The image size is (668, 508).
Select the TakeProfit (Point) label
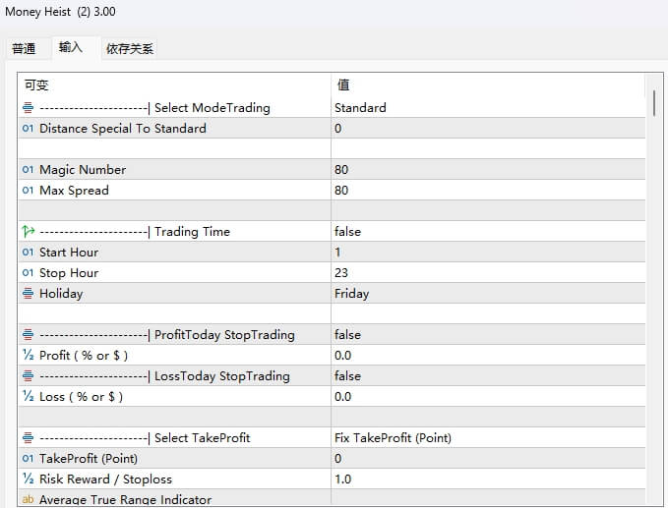pyautogui.click(x=89, y=459)
